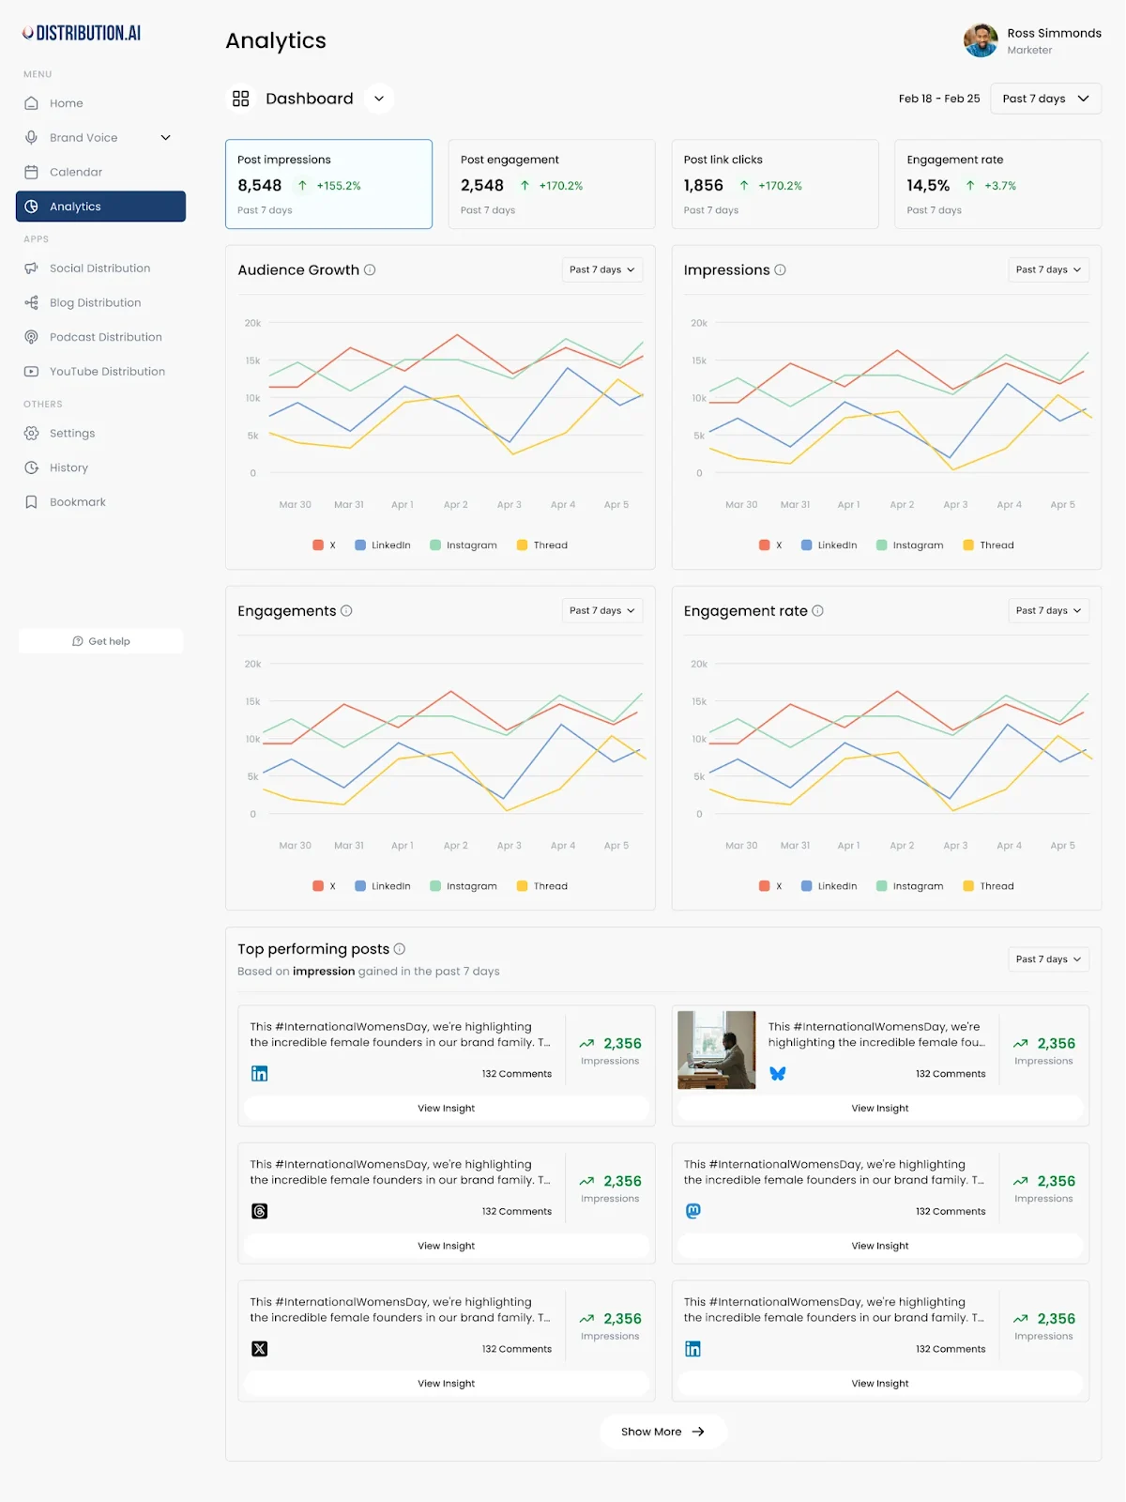Toggle LinkedIn series in Audience Growth legend
The width and height of the screenshot is (1126, 1502).
coord(383,545)
